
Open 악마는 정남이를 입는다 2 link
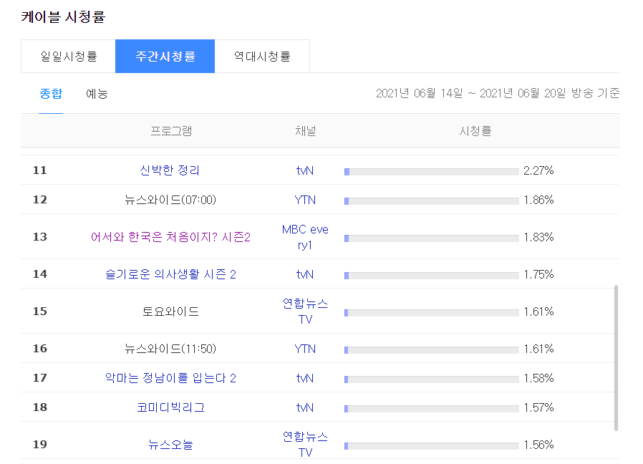(x=170, y=378)
